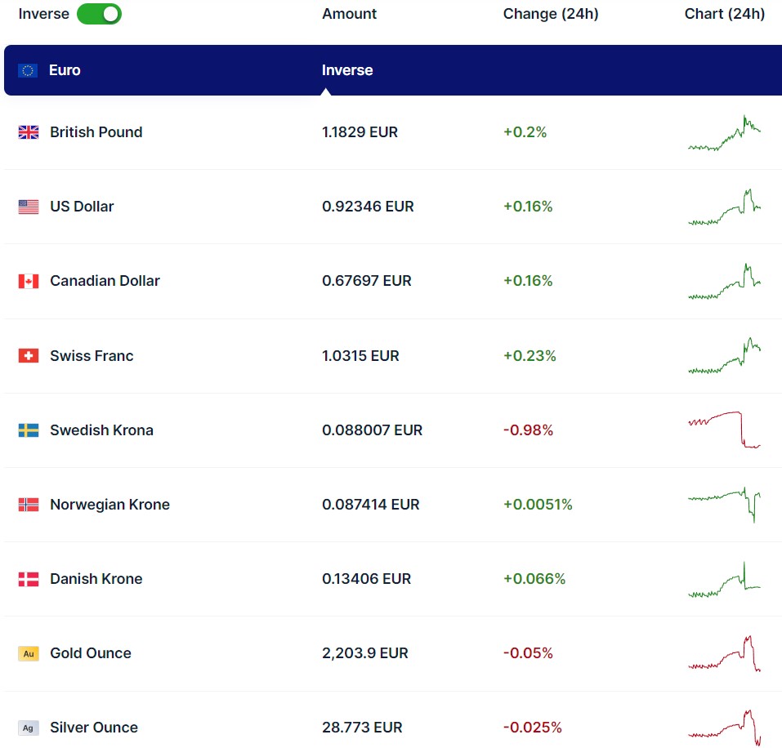
Task: Select the Norwegian Krone row name
Action: coord(109,505)
